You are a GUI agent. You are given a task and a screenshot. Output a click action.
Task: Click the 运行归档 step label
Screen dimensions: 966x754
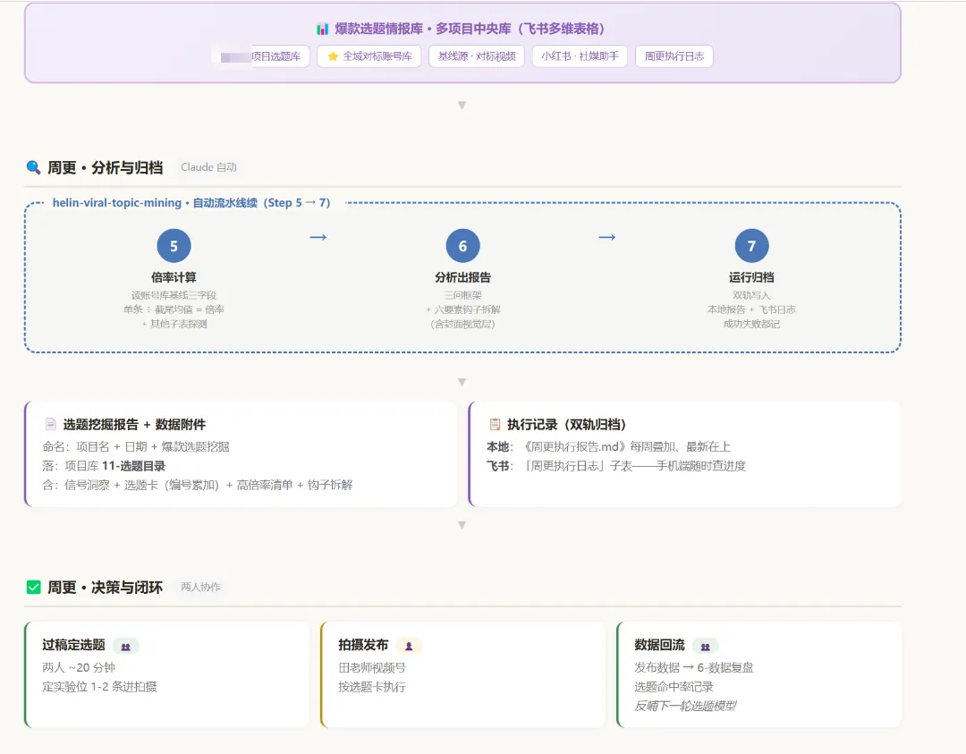[751, 277]
